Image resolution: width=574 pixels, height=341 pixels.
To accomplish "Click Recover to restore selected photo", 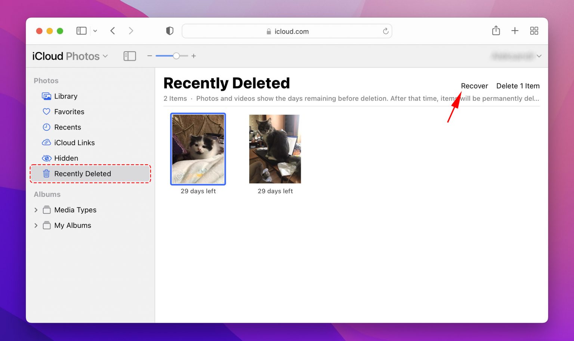I will coord(474,86).
